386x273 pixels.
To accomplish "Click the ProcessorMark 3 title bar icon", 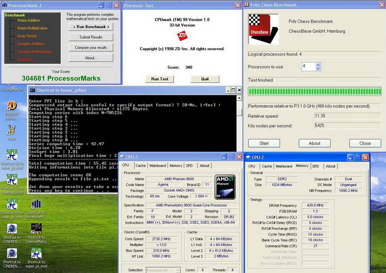I will [x=4, y=5].
